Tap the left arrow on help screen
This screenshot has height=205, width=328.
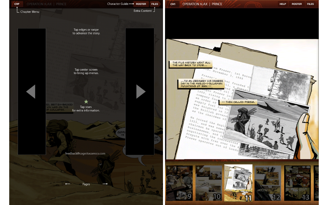click(31, 91)
